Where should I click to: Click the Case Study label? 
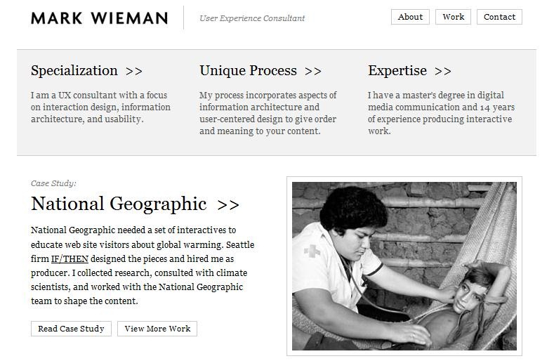pos(53,183)
